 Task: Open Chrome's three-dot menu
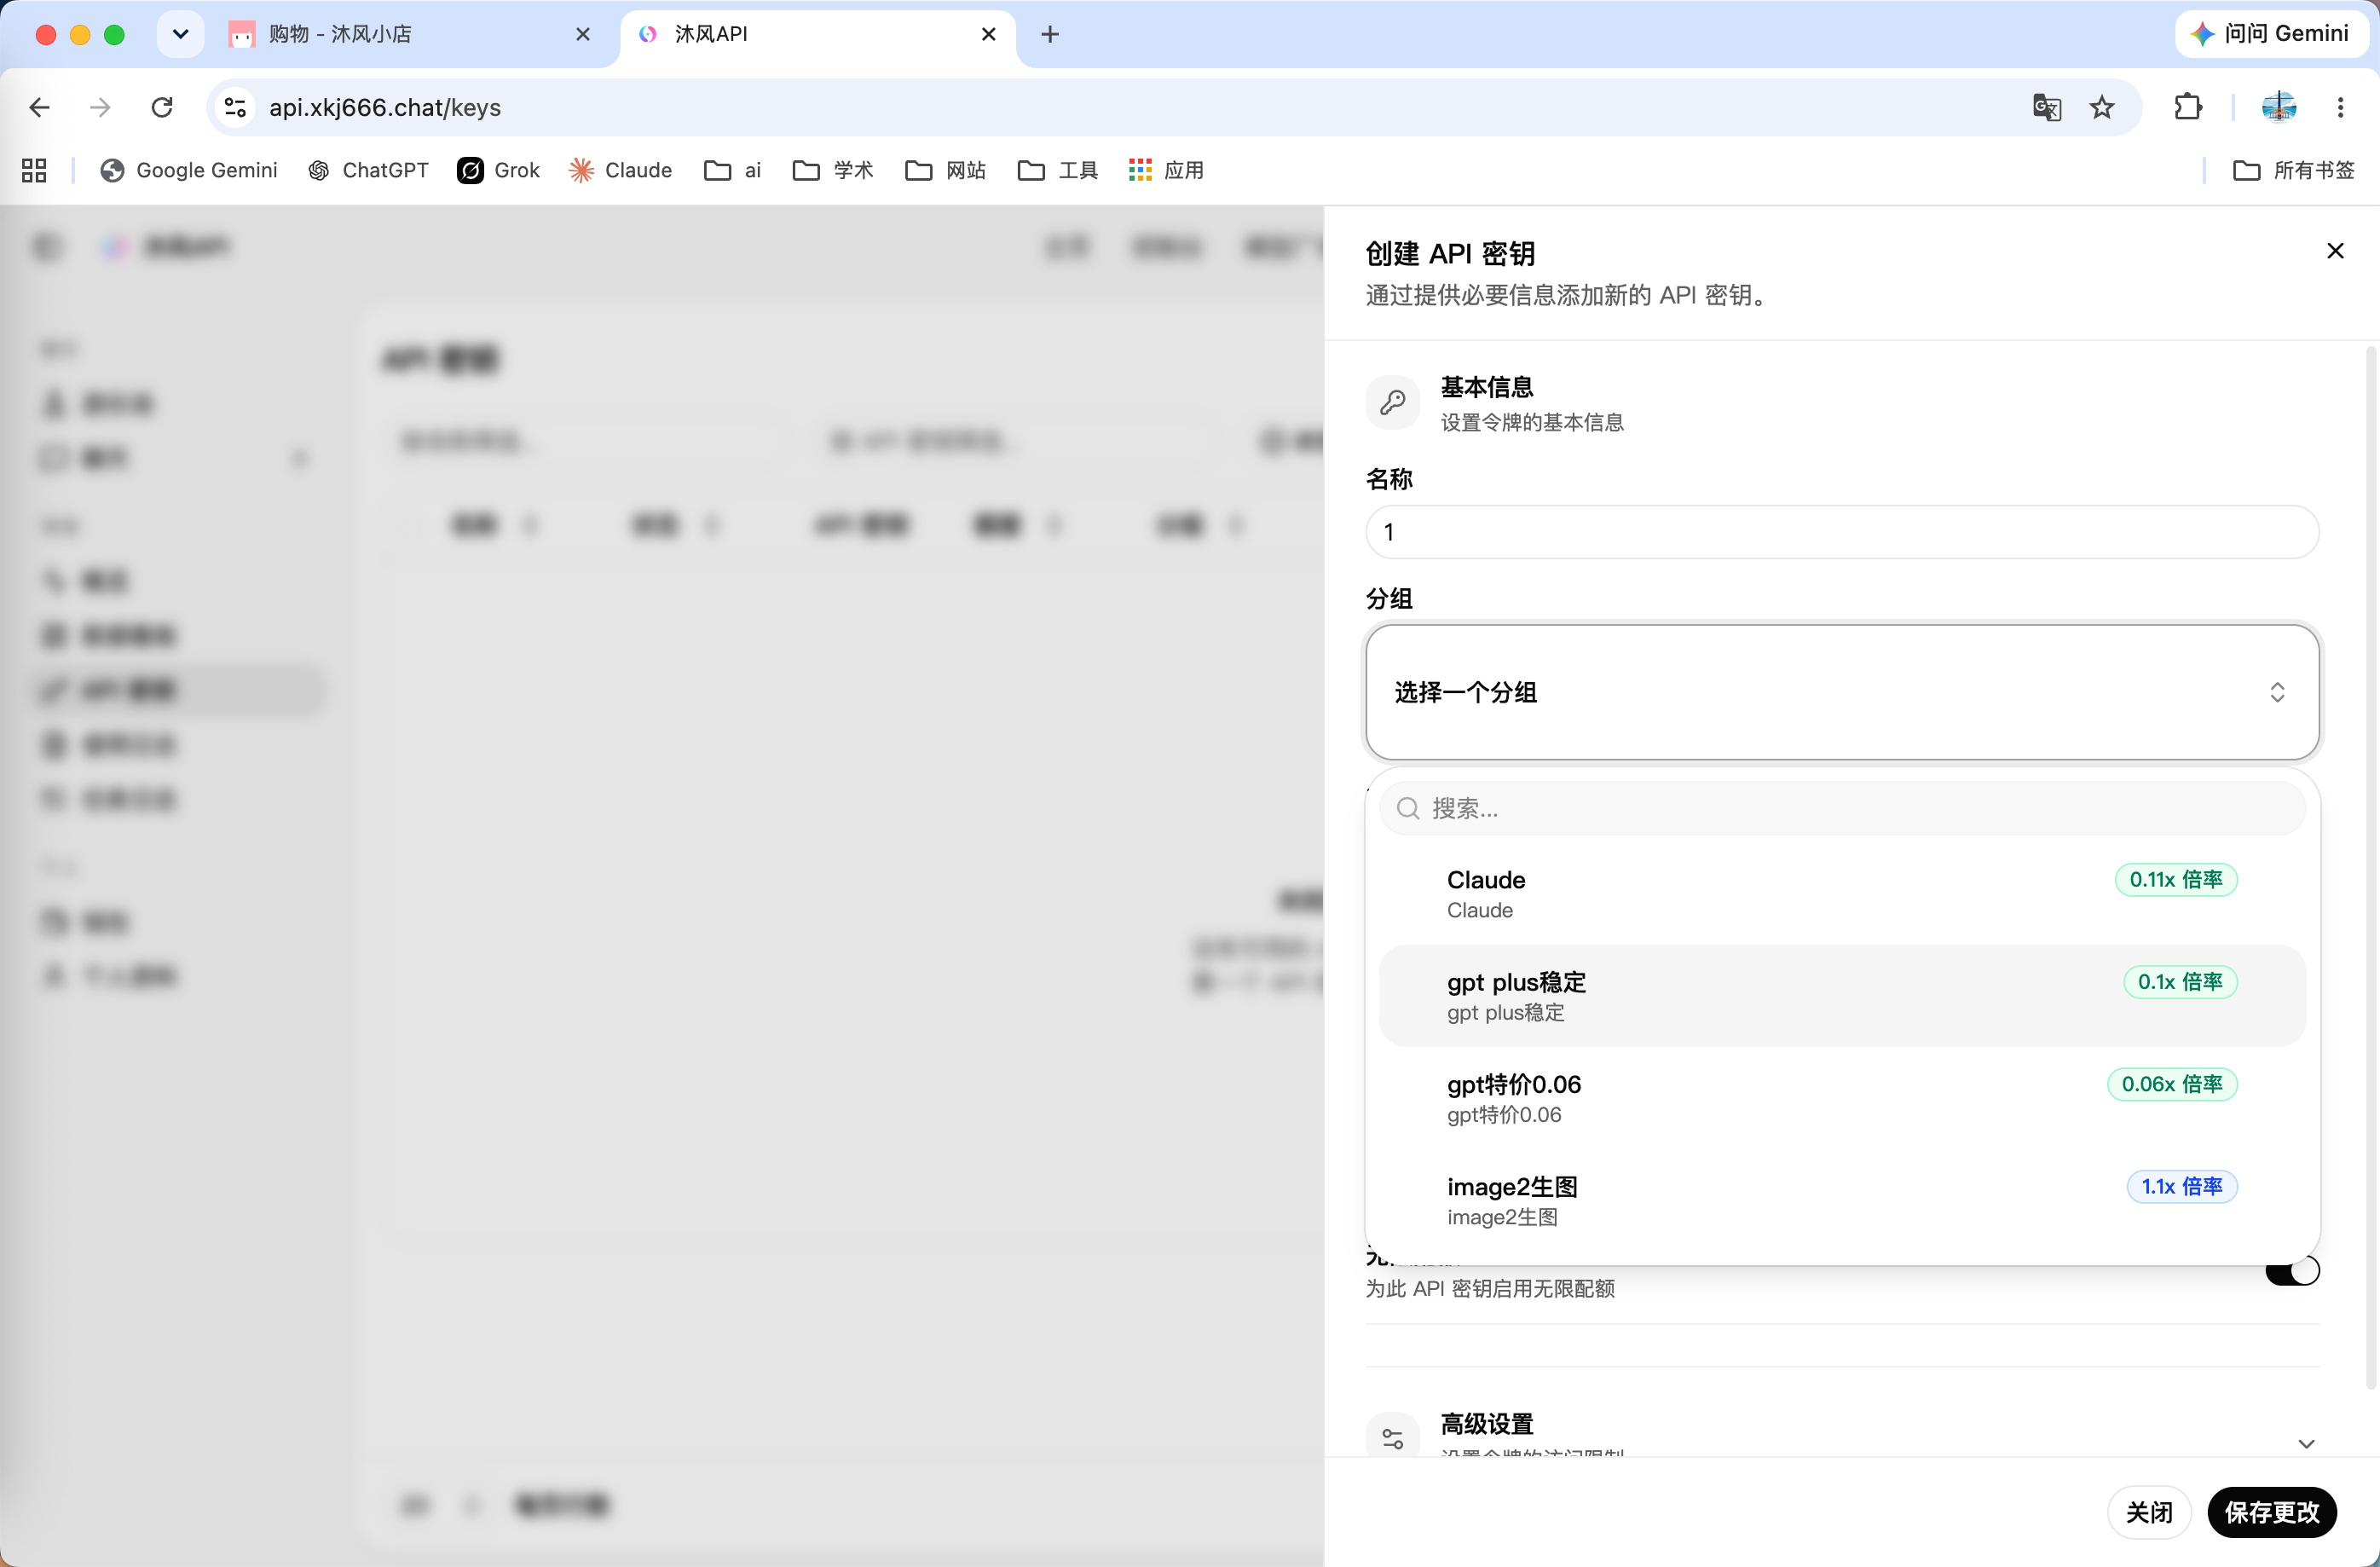(2340, 107)
